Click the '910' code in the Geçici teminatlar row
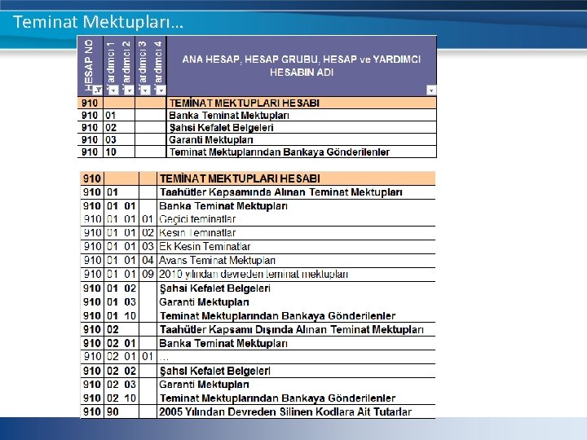The height and width of the screenshot is (440, 587). pyautogui.click(x=92, y=219)
